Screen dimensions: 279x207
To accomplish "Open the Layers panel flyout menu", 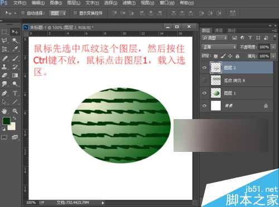I will pyautogui.click(x=275, y=31).
